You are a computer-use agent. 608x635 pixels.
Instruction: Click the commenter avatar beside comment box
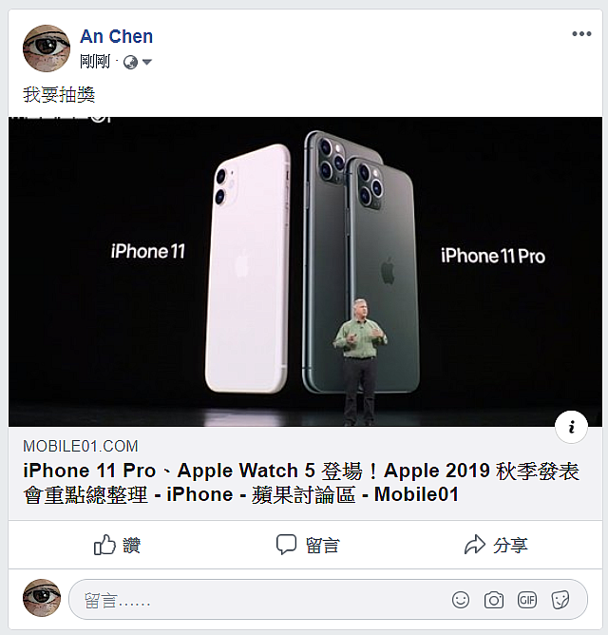tap(42, 598)
